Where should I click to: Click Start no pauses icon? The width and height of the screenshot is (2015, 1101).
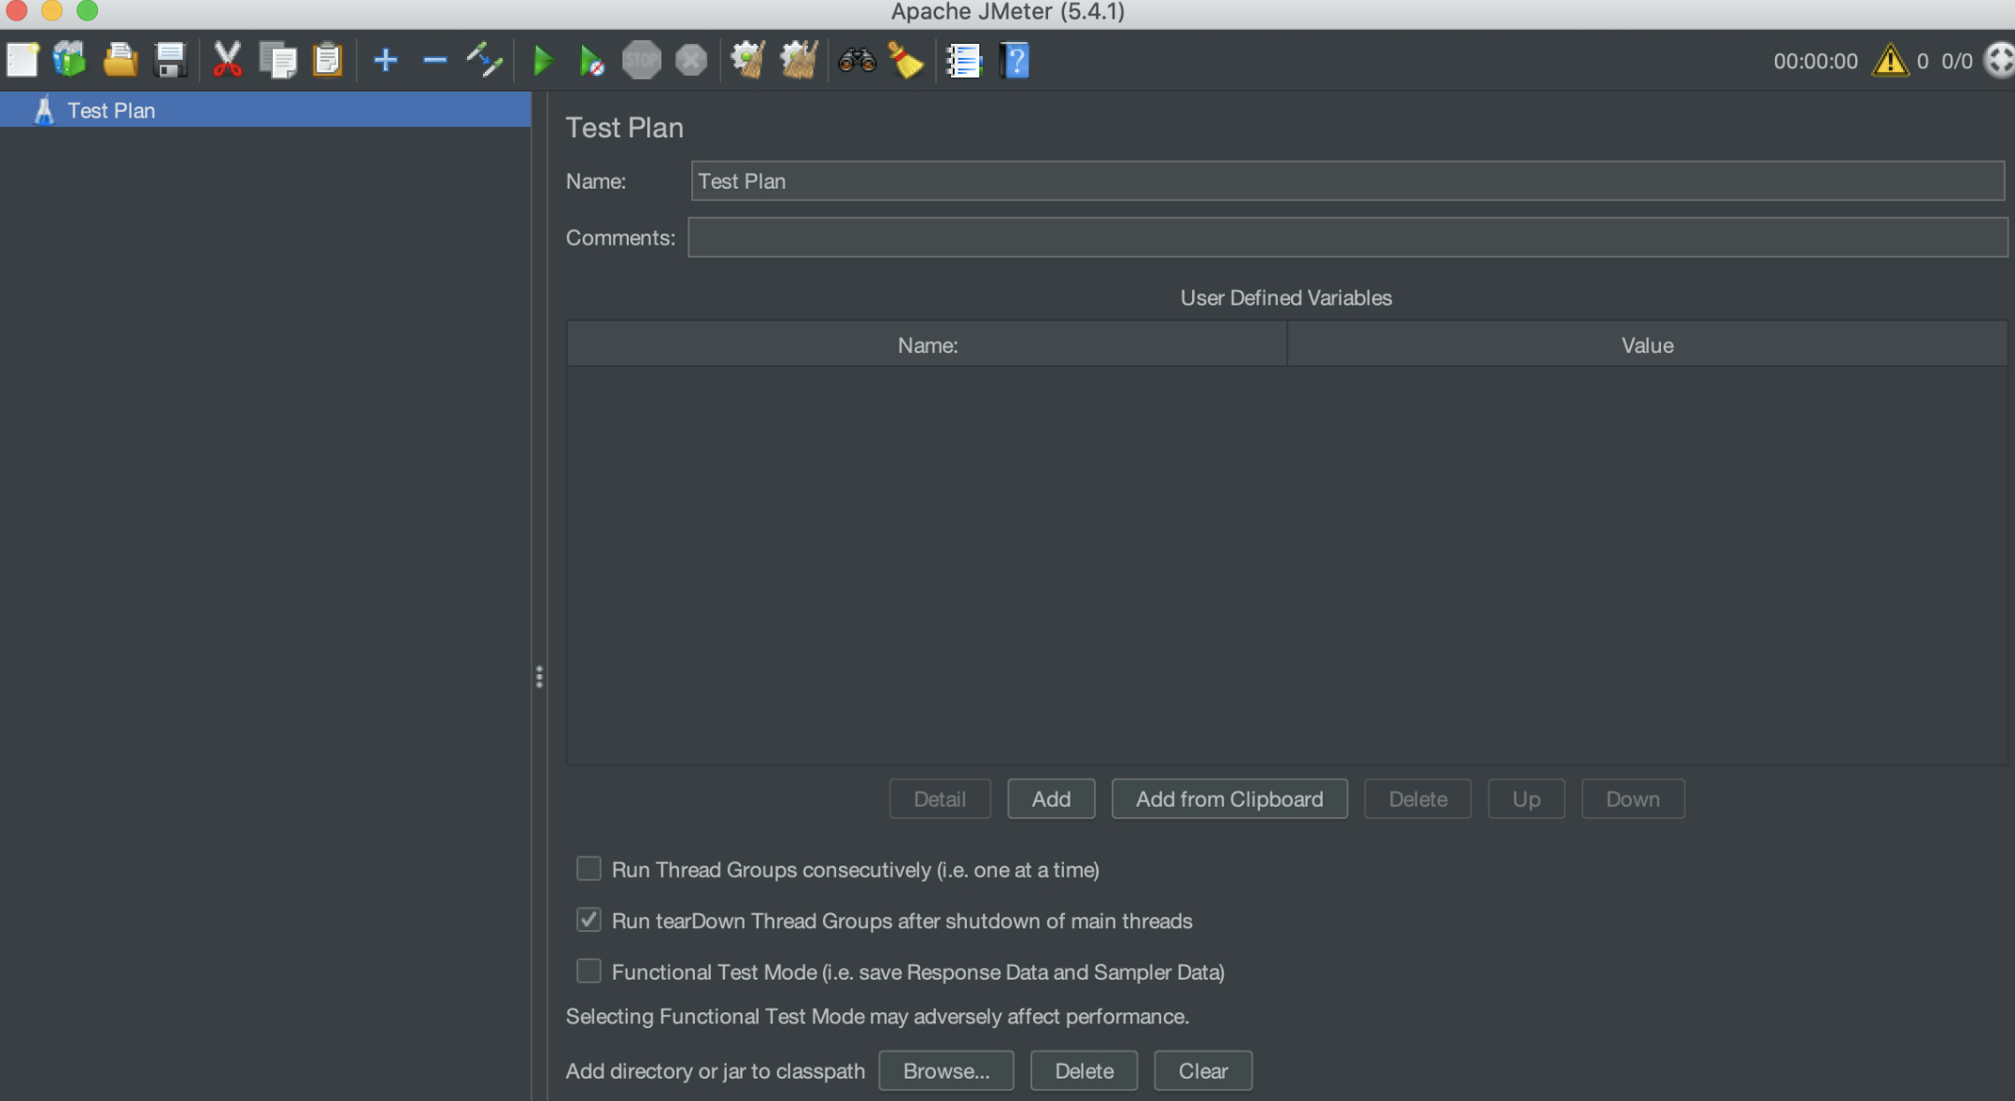tap(590, 61)
